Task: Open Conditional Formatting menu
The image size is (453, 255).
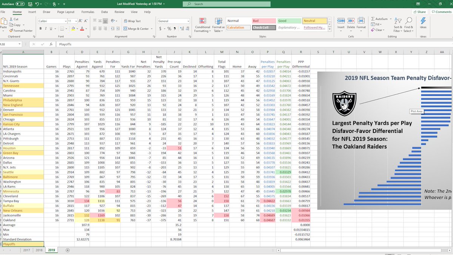Action: (x=203, y=25)
